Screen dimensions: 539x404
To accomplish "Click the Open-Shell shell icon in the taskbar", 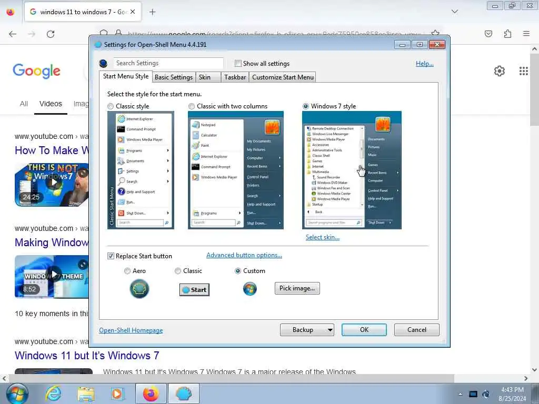I will coord(184,394).
